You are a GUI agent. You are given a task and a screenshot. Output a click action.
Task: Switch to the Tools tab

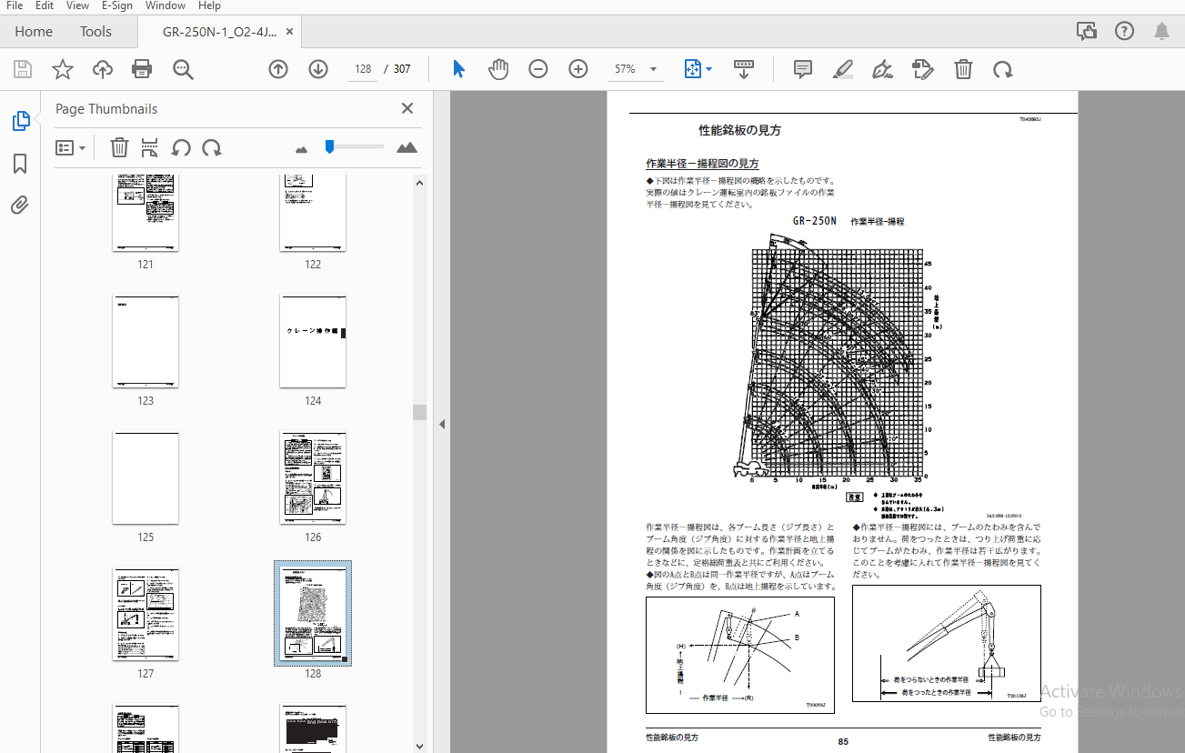(95, 31)
